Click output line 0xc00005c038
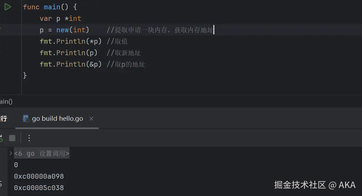This screenshot has height=196, width=362. click(x=39, y=188)
